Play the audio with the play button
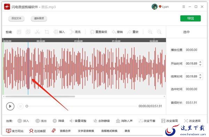The height and width of the screenshot is (137, 209). click(10, 106)
